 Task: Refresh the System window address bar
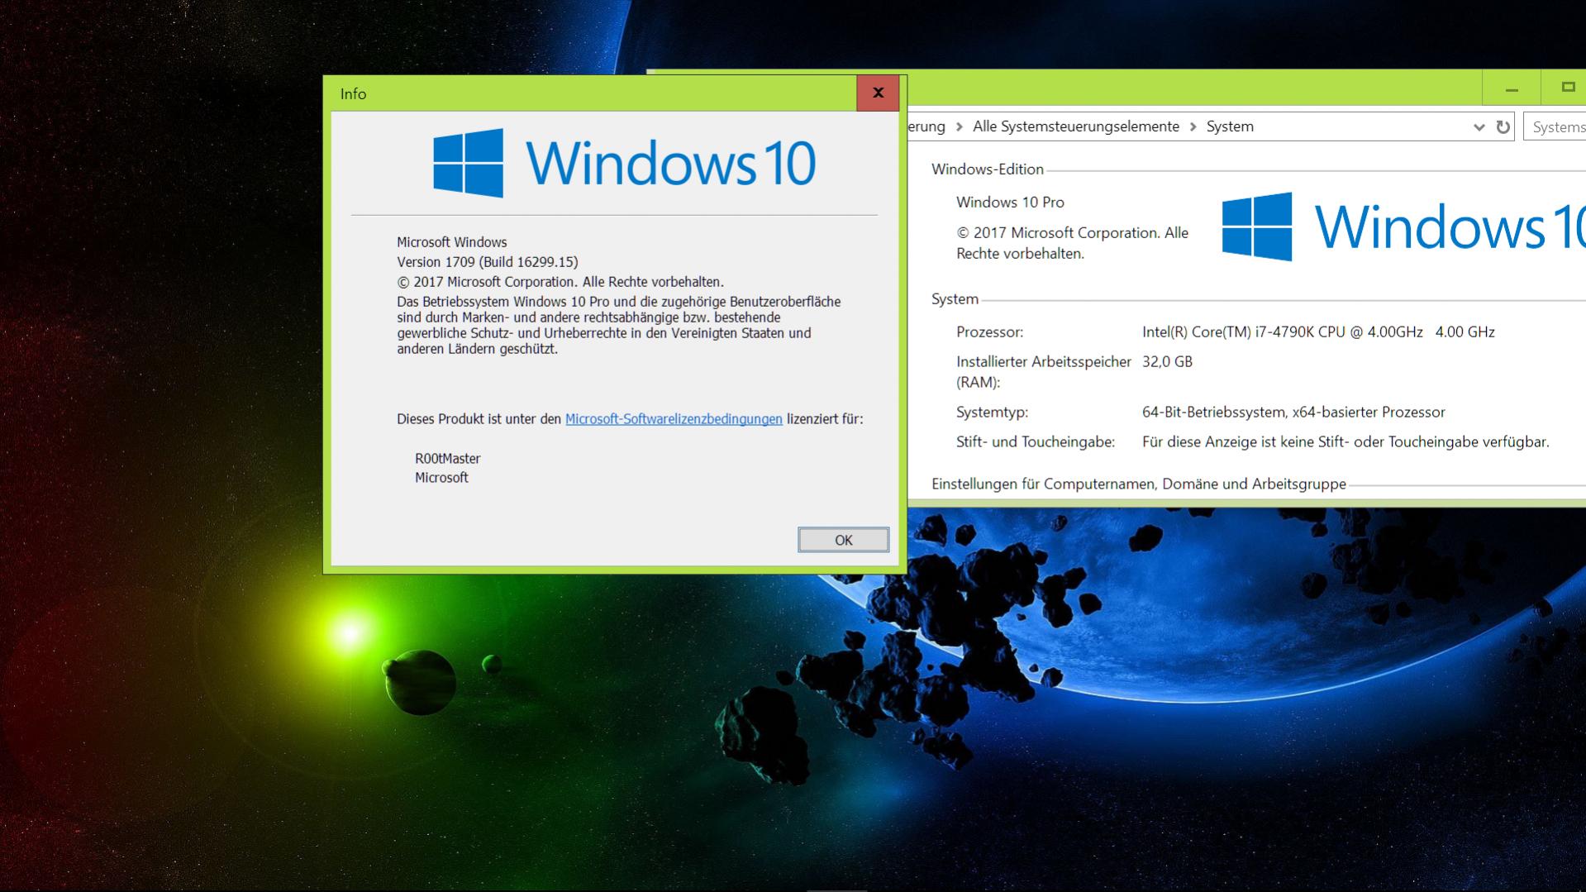tap(1503, 126)
